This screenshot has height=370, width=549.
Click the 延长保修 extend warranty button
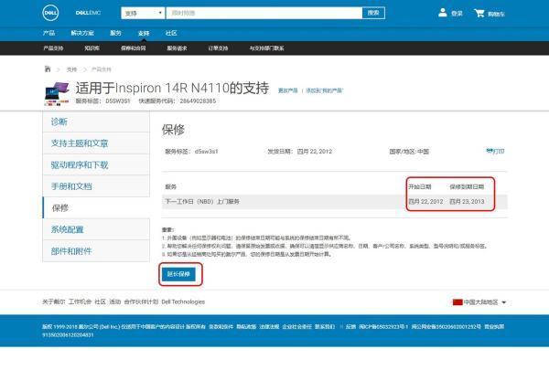178,274
